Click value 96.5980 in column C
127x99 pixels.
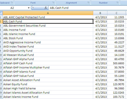117,88
